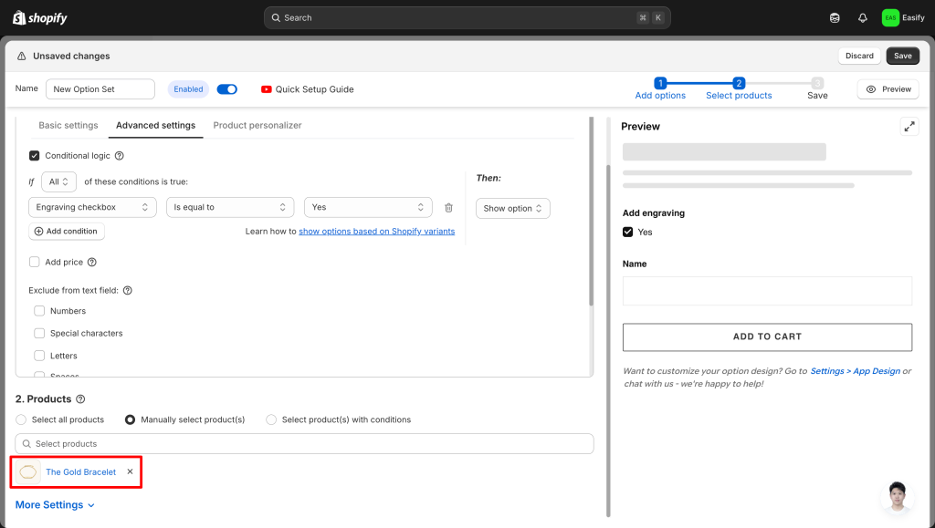Uncheck the Conditional logic checkbox

coord(35,156)
